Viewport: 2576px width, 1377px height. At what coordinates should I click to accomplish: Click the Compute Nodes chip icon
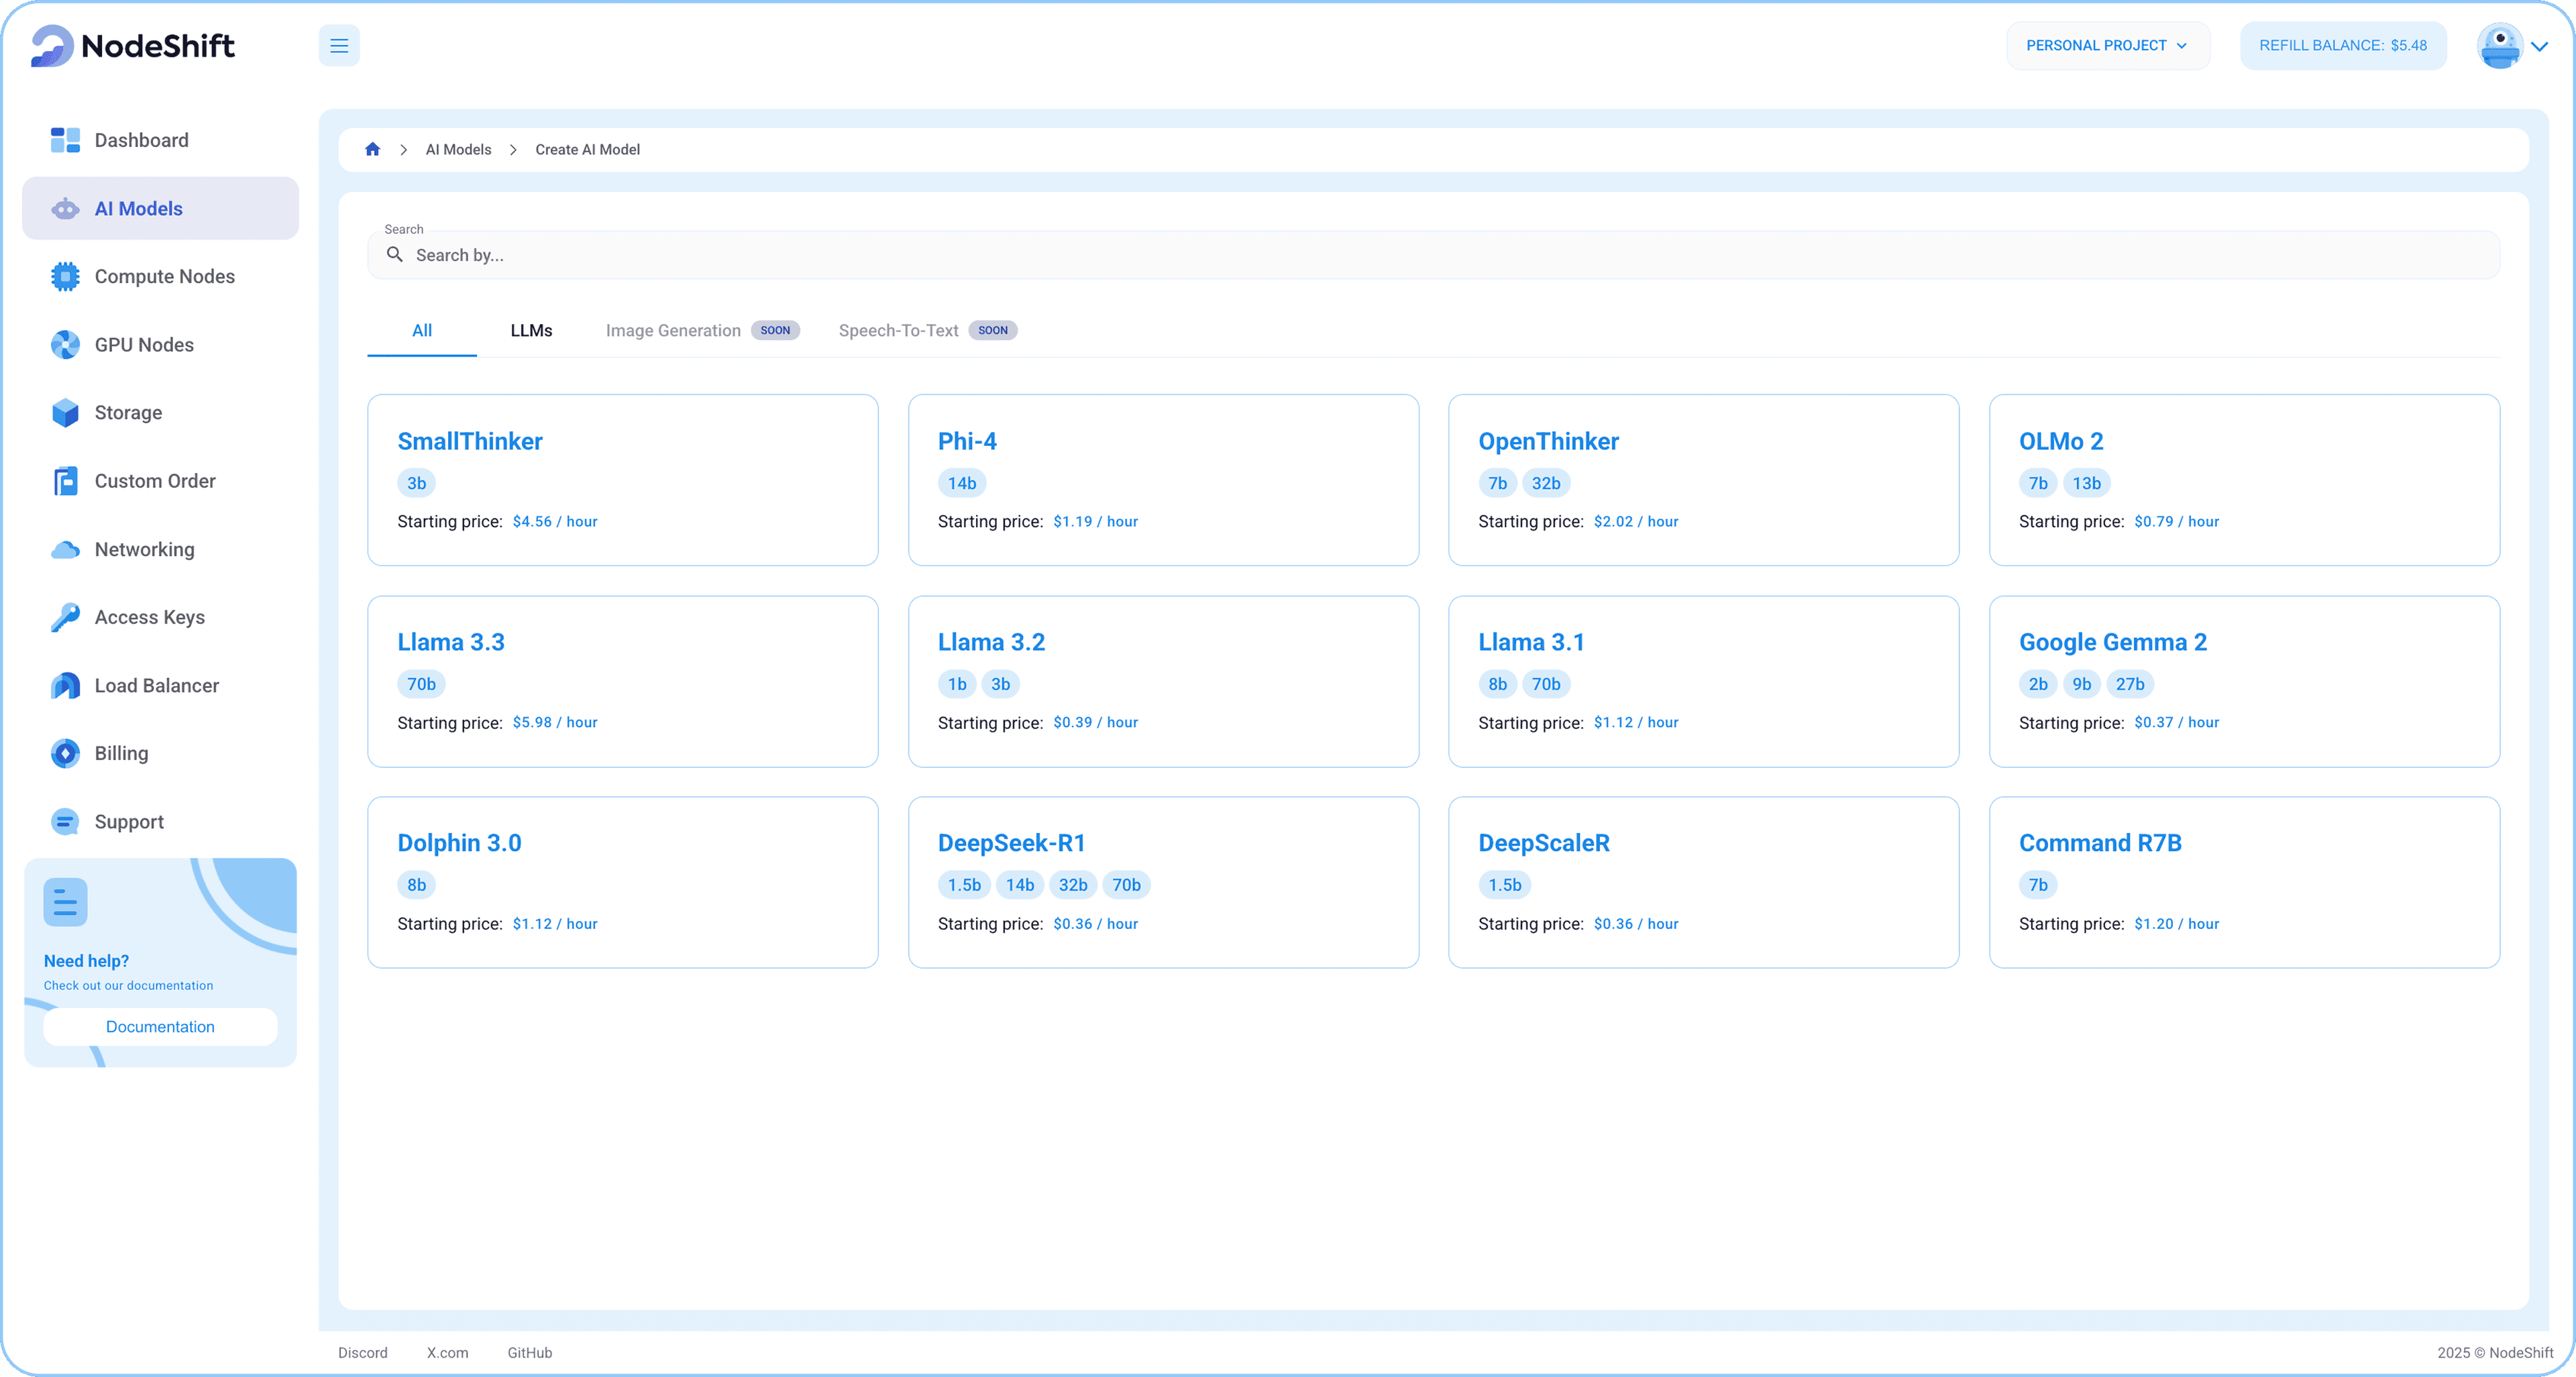click(x=65, y=276)
